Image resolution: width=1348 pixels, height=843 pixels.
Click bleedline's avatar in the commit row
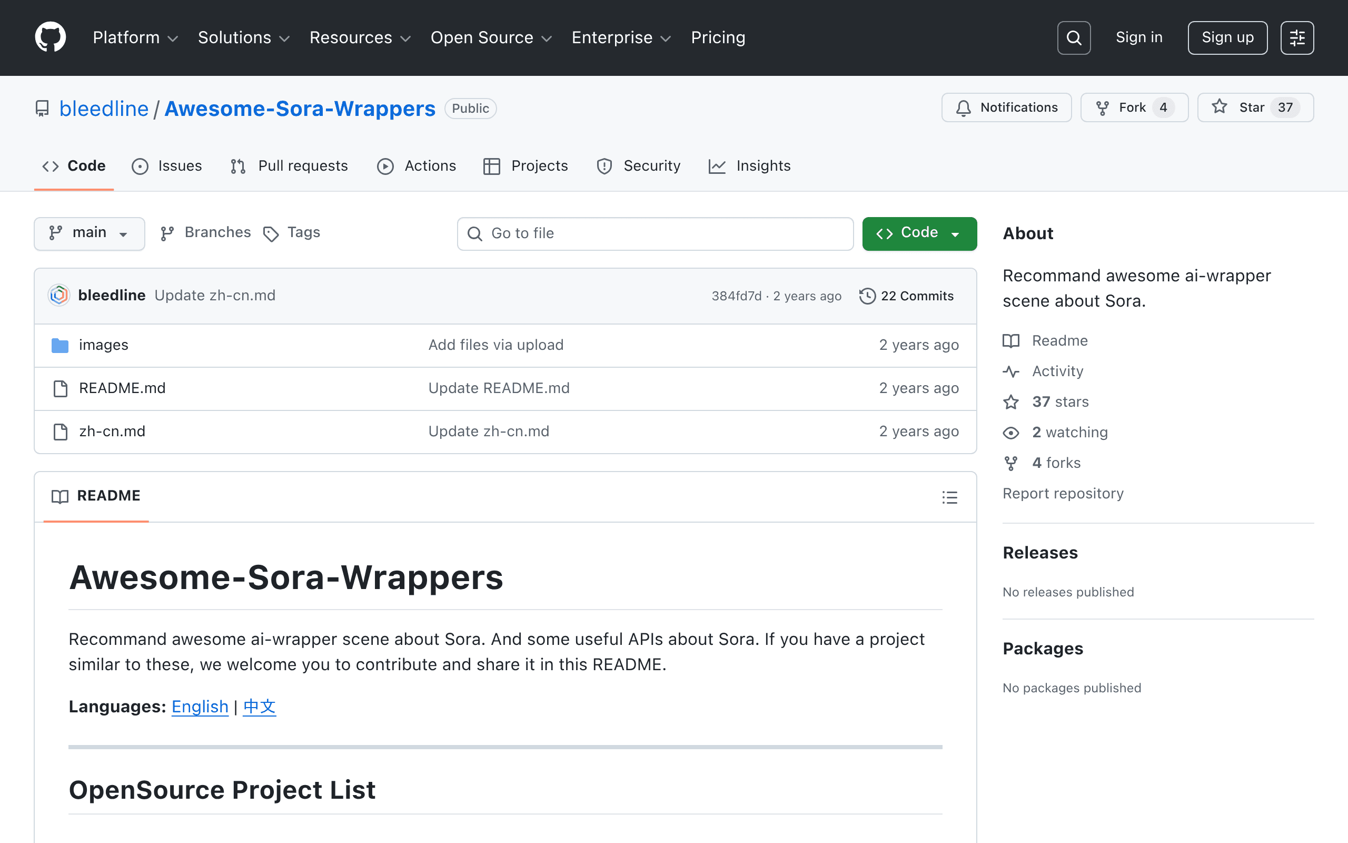point(59,296)
